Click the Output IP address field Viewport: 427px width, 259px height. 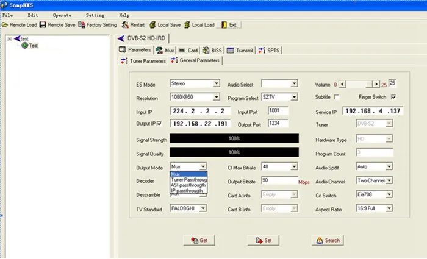[200, 124]
